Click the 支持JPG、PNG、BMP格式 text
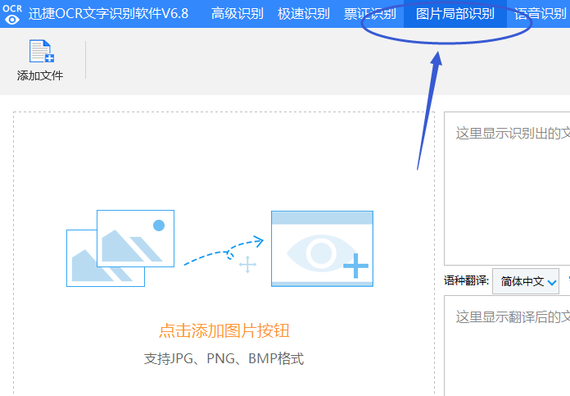Screen dimensions: 570x396 click(x=224, y=358)
